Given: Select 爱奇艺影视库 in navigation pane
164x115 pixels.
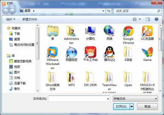Looking at the screenshot, I should 20,61.
